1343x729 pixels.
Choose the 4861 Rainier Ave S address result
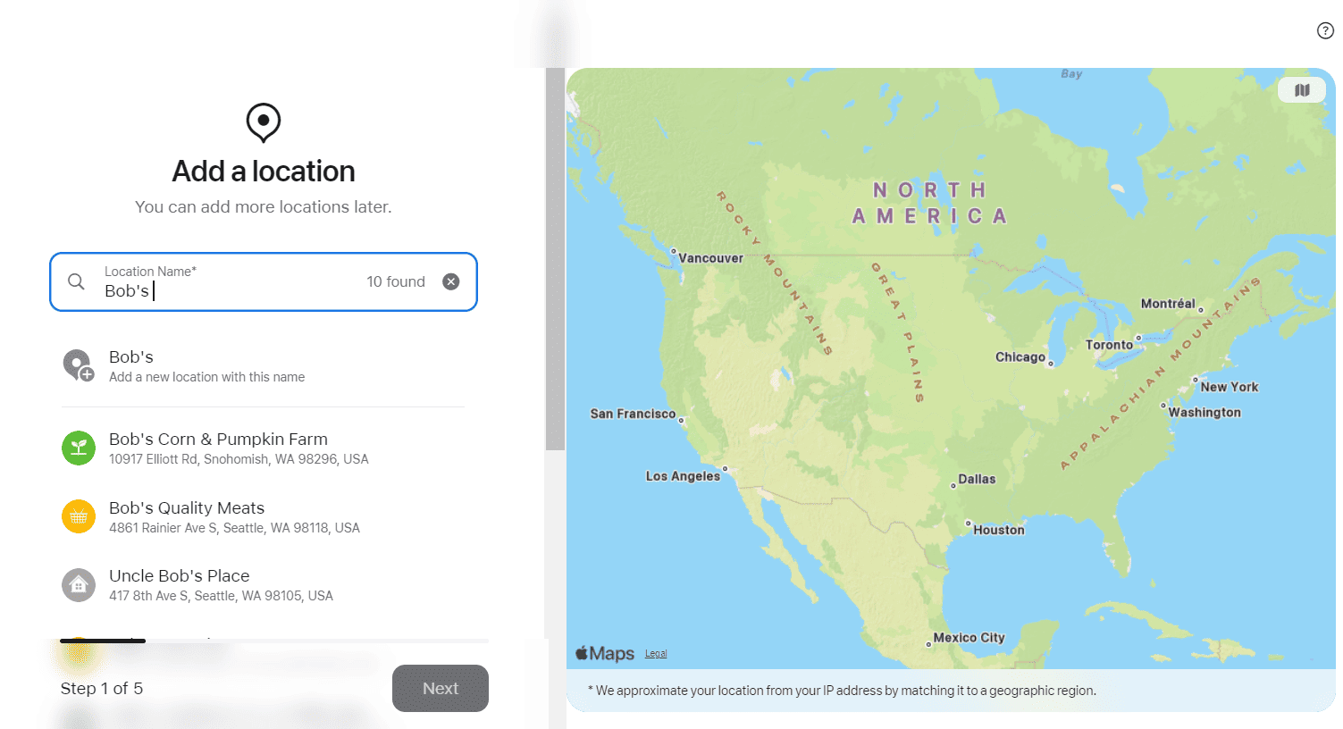(234, 528)
